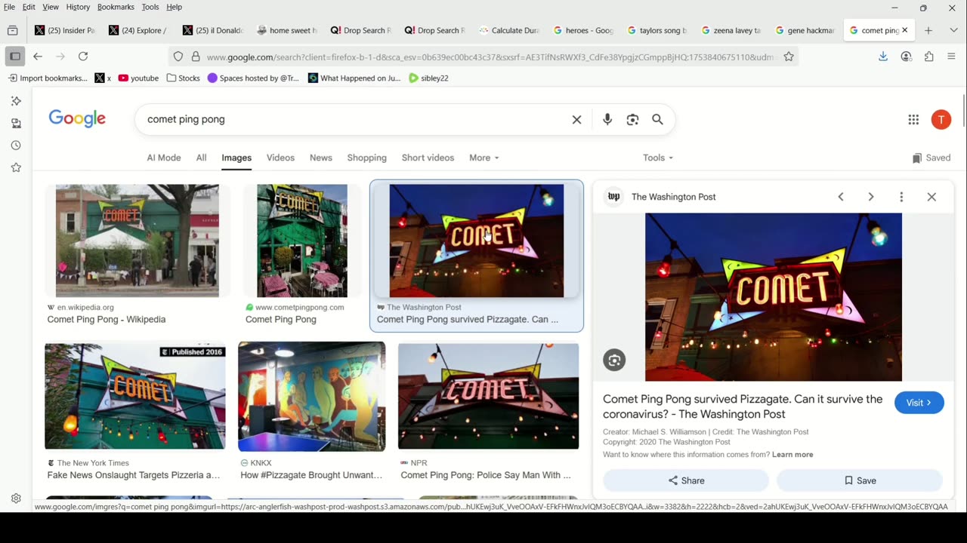Open cometpingpong.com image thumbnail
Screen dimensions: 967x543
tap(302, 241)
